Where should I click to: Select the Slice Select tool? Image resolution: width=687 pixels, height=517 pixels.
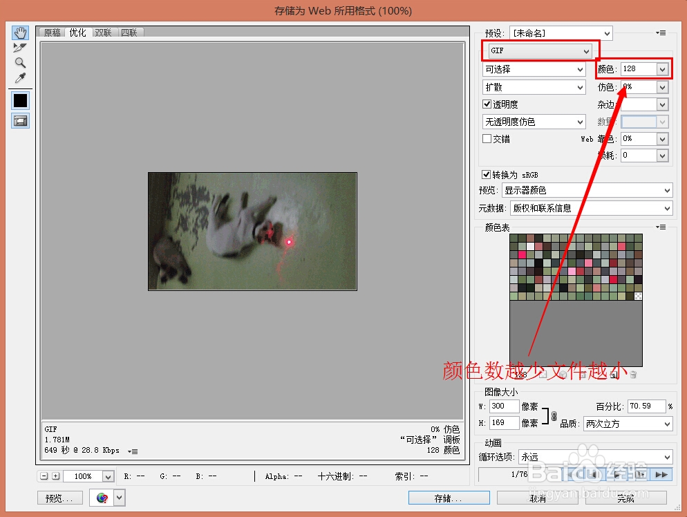[20, 47]
